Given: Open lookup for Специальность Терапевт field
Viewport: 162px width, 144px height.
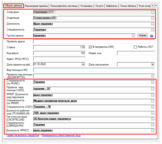Looking at the screenshot, I should (153, 30).
